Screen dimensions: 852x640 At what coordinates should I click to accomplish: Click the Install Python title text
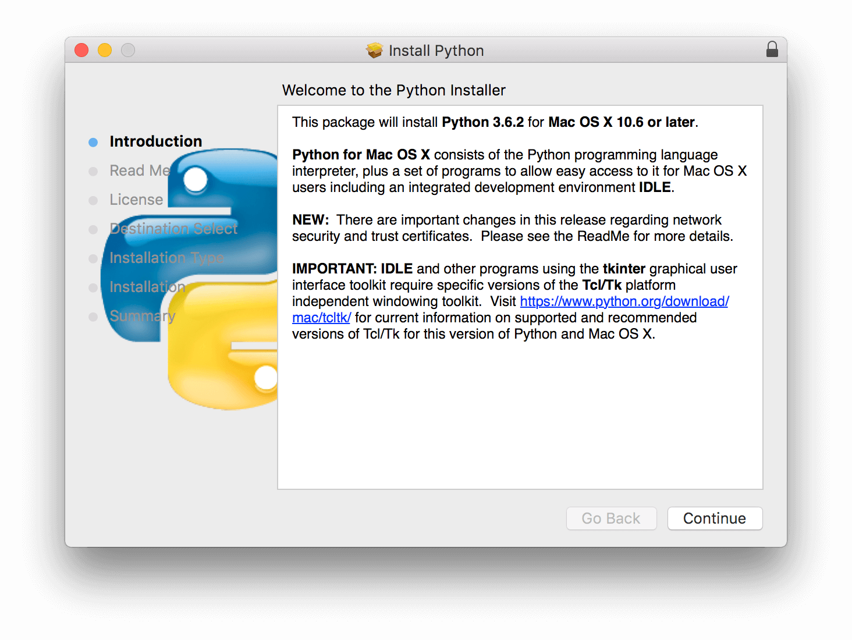pos(435,50)
